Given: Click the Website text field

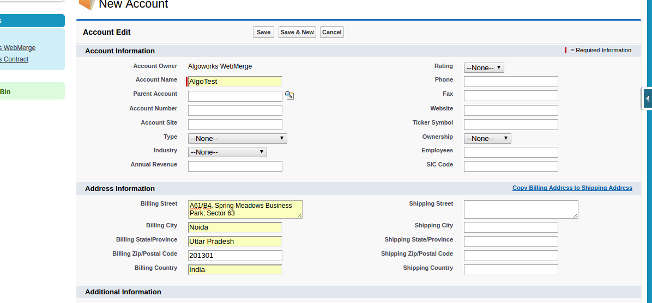Looking at the screenshot, I should (x=511, y=110).
